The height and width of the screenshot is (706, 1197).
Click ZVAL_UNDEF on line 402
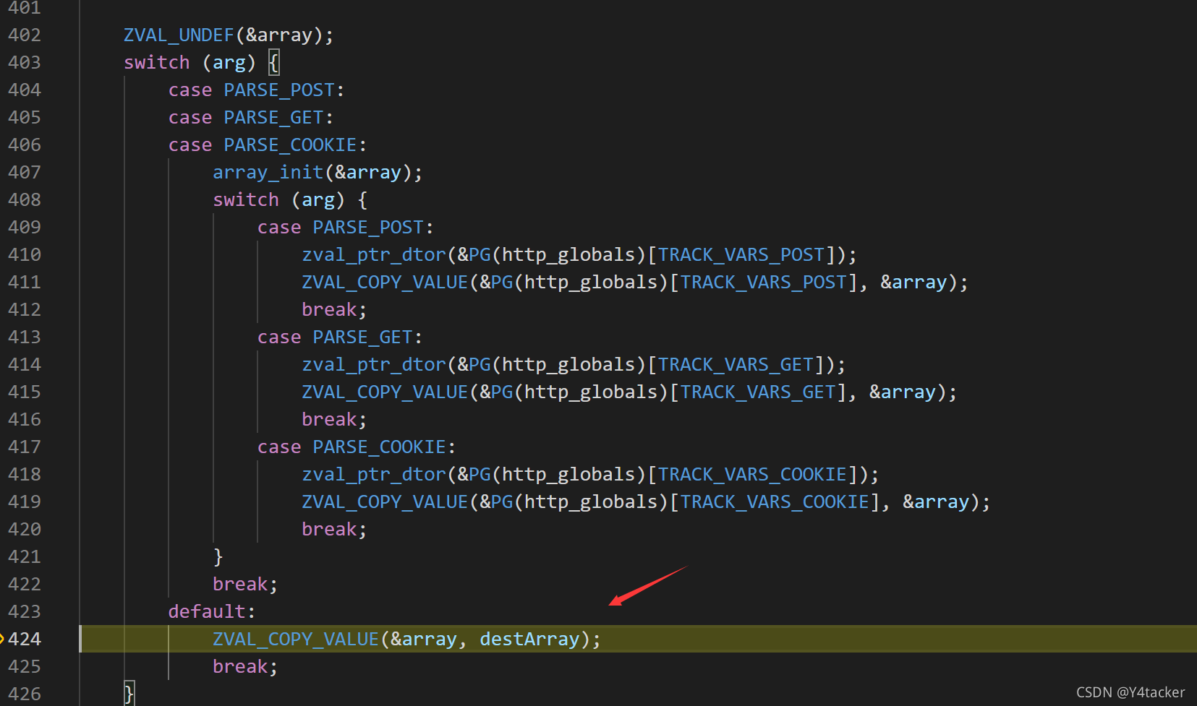pyautogui.click(x=179, y=35)
